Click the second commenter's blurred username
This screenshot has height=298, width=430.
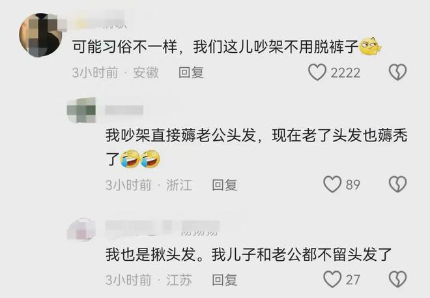point(124,110)
